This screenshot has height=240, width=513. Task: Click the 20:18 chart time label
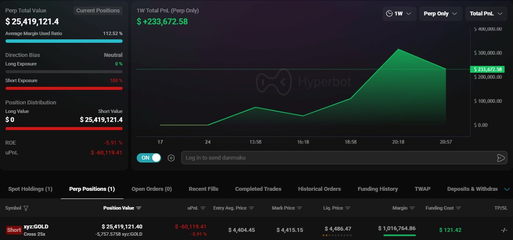point(398,142)
